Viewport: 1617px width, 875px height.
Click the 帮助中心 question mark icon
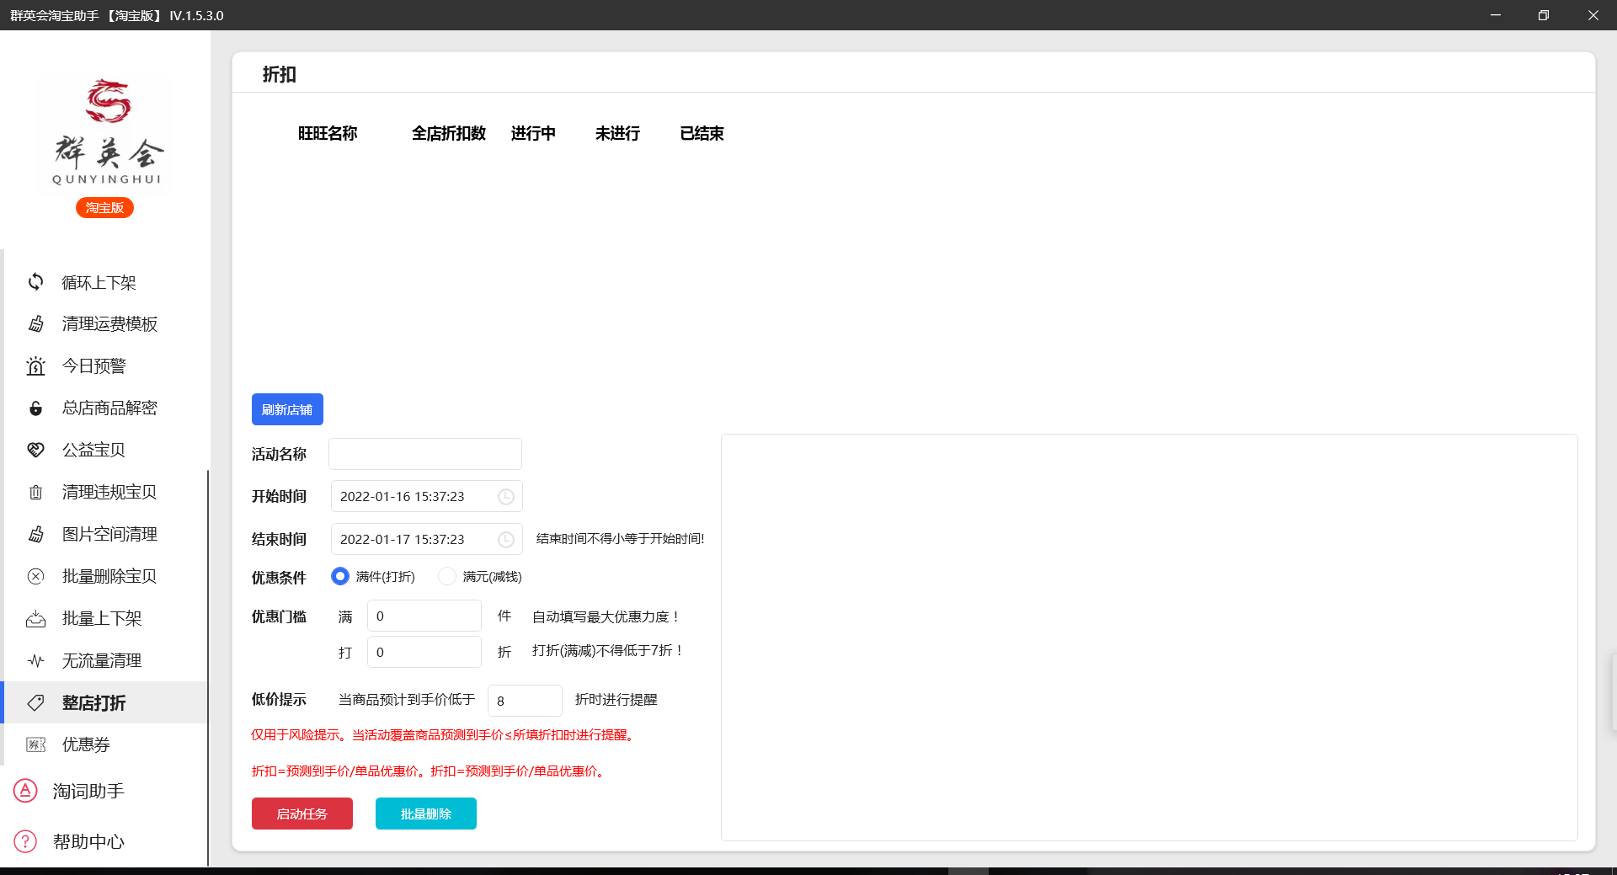(x=25, y=841)
